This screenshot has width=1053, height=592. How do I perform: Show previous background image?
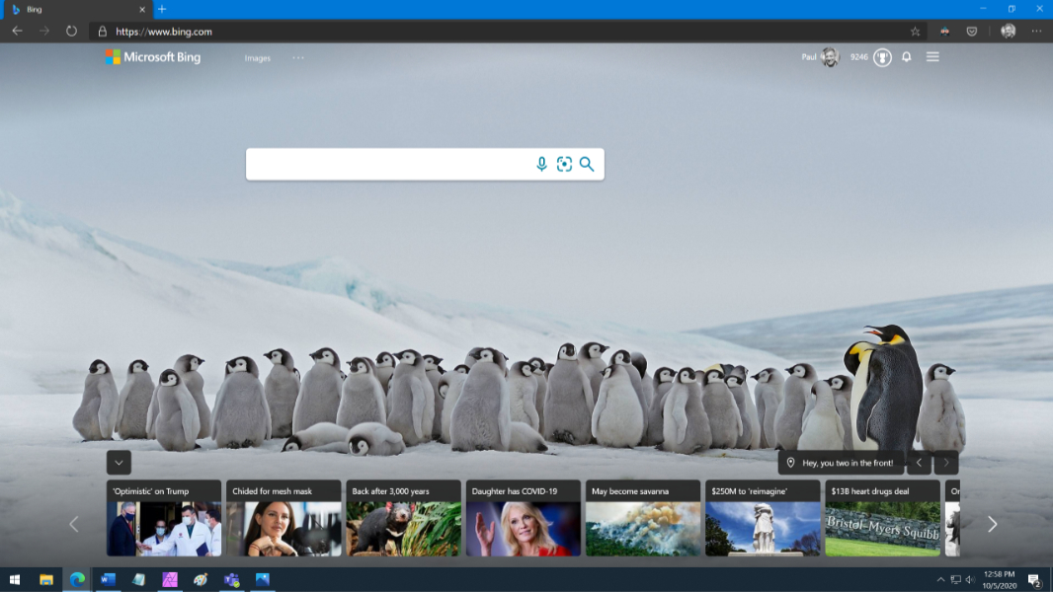[919, 463]
